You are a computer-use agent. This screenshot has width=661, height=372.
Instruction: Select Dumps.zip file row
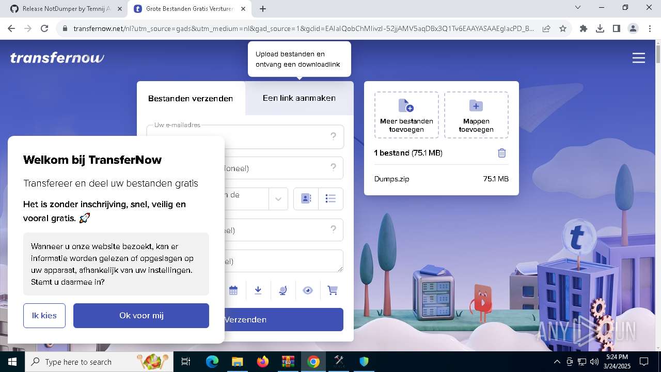(442, 179)
